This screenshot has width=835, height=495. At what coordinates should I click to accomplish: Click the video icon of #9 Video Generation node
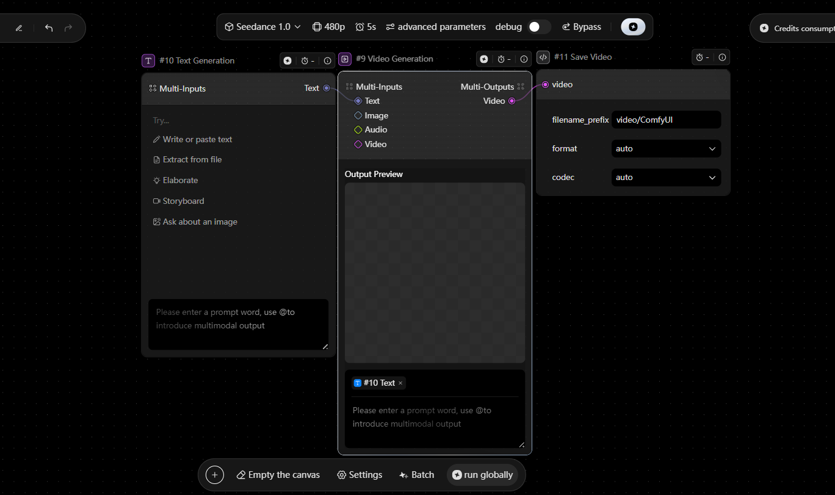click(x=345, y=59)
